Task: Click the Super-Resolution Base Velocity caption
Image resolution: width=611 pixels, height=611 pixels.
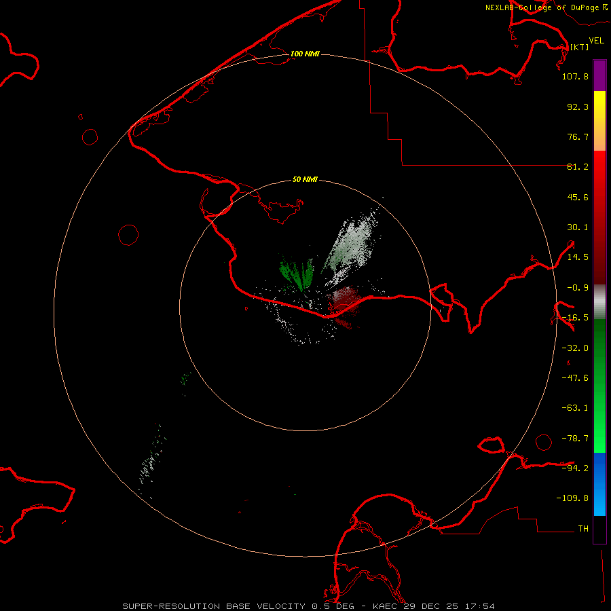Action: (x=308, y=606)
